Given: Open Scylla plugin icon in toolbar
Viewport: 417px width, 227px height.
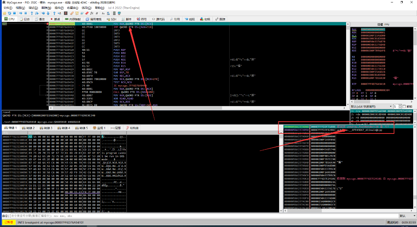Looking at the screenshot, I should [66, 13].
